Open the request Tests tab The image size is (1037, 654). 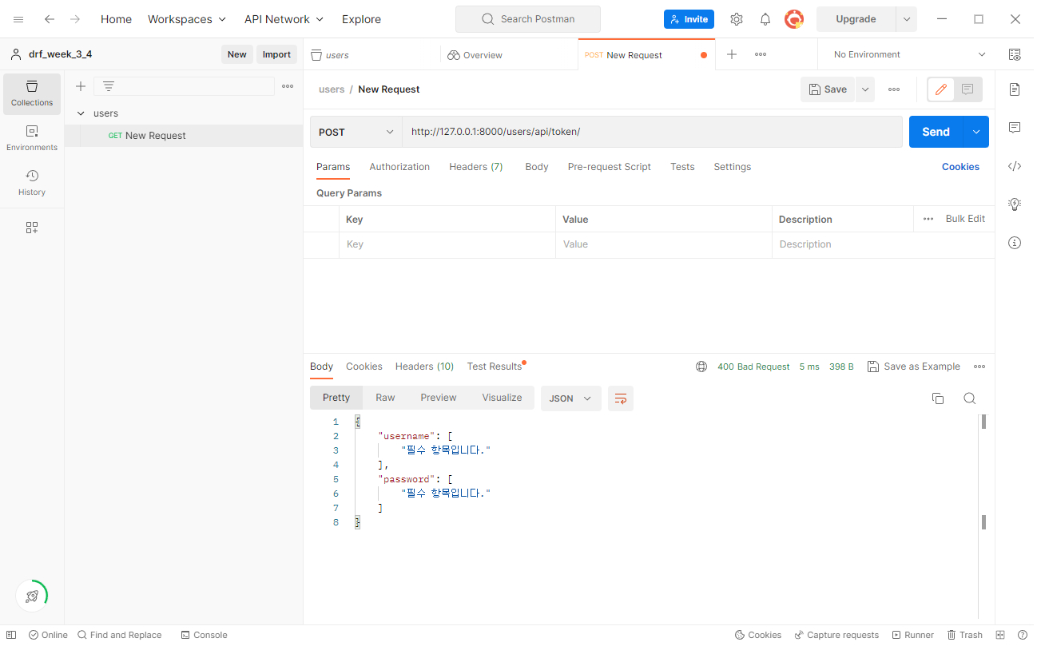tap(682, 167)
